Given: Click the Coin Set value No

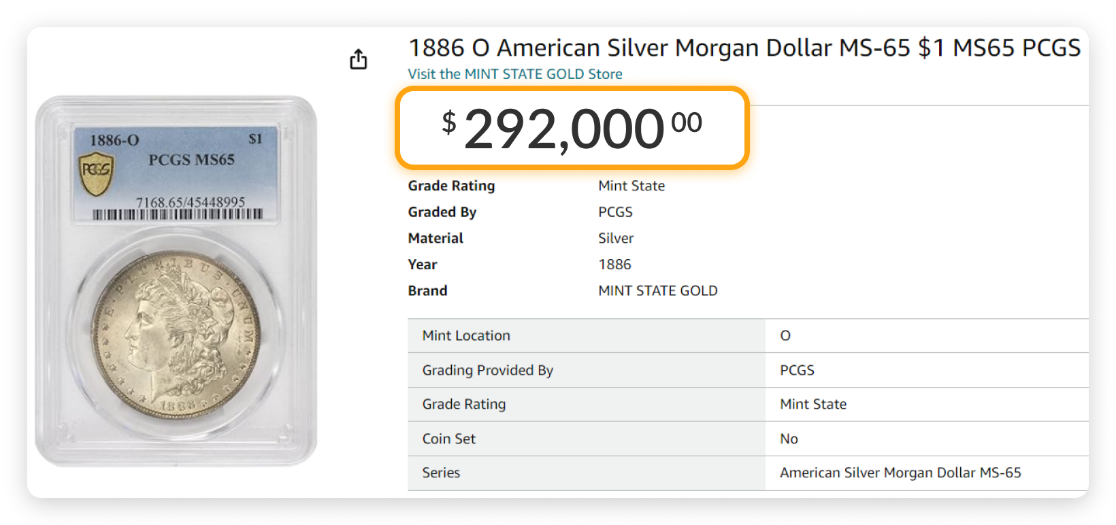Looking at the screenshot, I should click(x=789, y=439).
